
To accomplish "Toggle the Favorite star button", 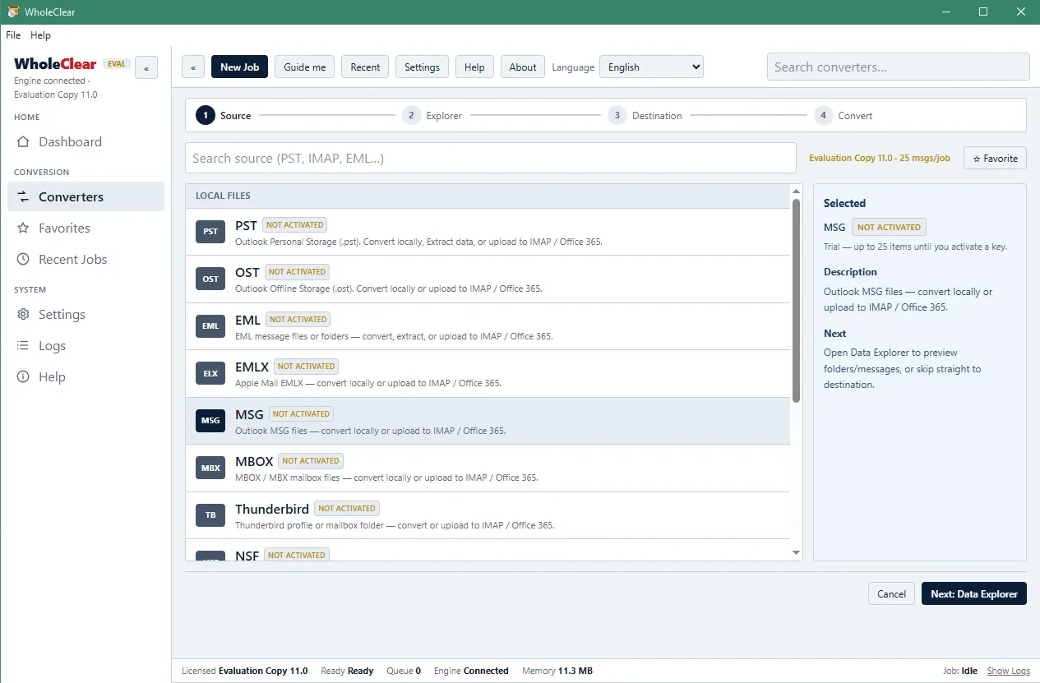I will tap(995, 159).
